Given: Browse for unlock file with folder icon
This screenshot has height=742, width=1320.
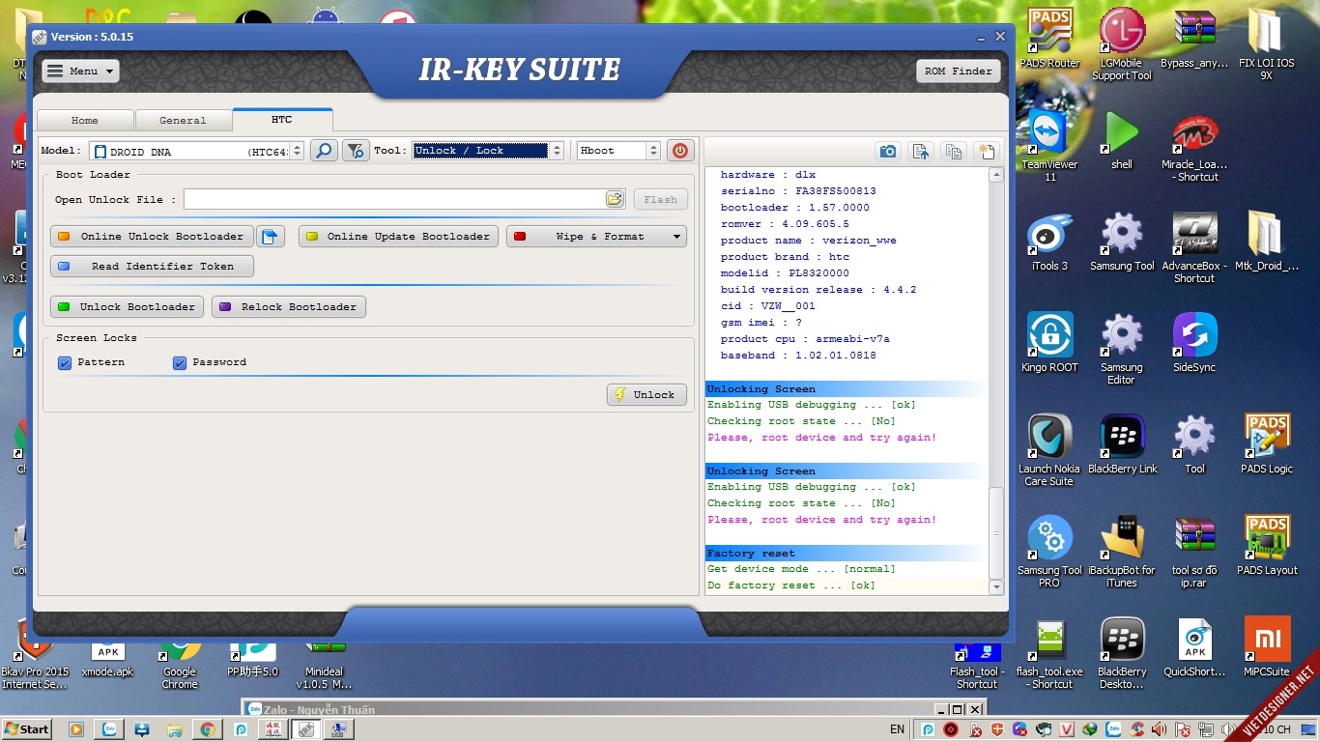Looking at the screenshot, I should pos(615,199).
